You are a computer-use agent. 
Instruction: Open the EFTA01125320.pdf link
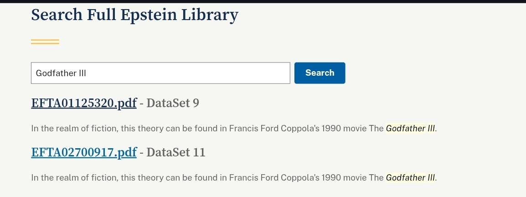pyautogui.click(x=84, y=103)
